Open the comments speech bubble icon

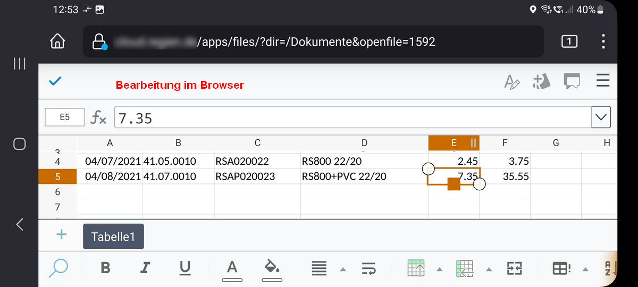[572, 82]
